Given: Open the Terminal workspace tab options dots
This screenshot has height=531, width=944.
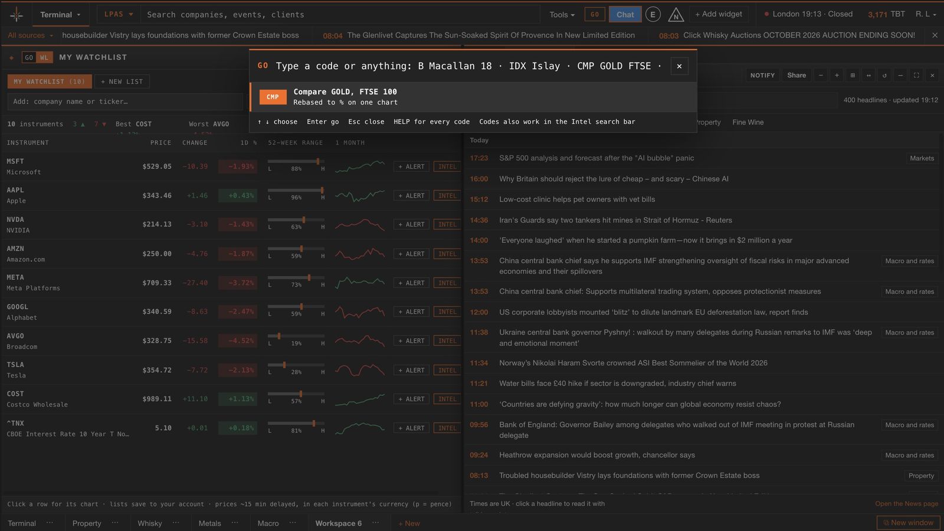Looking at the screenshot, I should (x=50, y=523).
